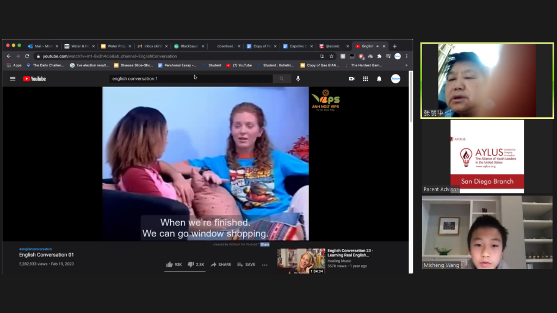
Task: Go to the YouTube home logo
Action: click(34, 79)
